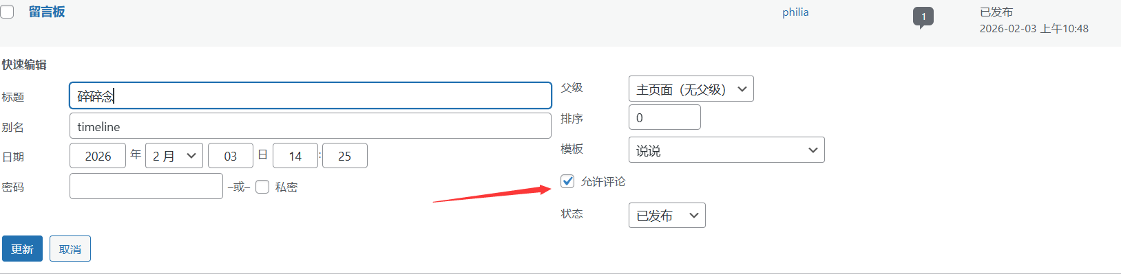Focus the 密码 password input field
The height and width of the screenshot is (276, 1121).
[146, 186]
